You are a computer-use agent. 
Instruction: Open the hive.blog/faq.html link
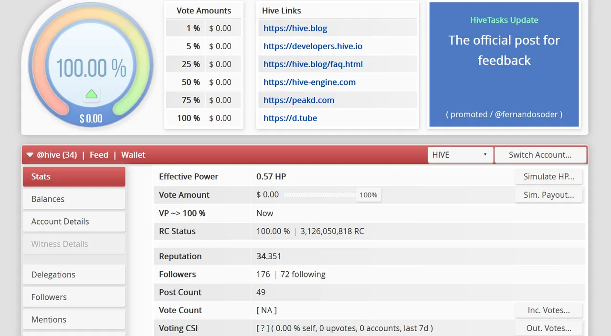(313, 64)
